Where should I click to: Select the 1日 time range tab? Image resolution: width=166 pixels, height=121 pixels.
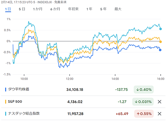8,9
